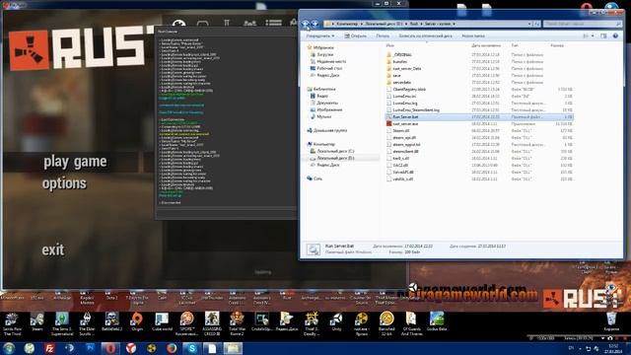Select Локальный диск (D:) in the navigation pane
This screenshot has height=355, width=631.
point(335,158)
